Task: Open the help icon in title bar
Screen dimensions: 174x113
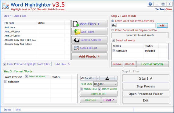Action: [150, 4]
